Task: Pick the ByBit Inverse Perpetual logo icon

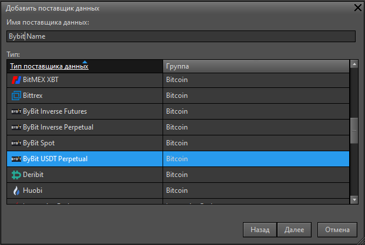Action: tap(16, 127)
